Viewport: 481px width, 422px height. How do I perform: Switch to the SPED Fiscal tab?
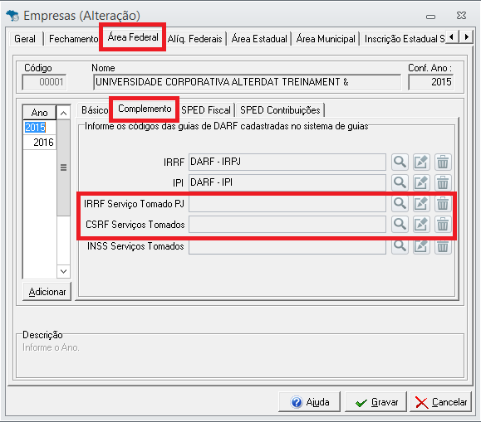coord(206,110)
